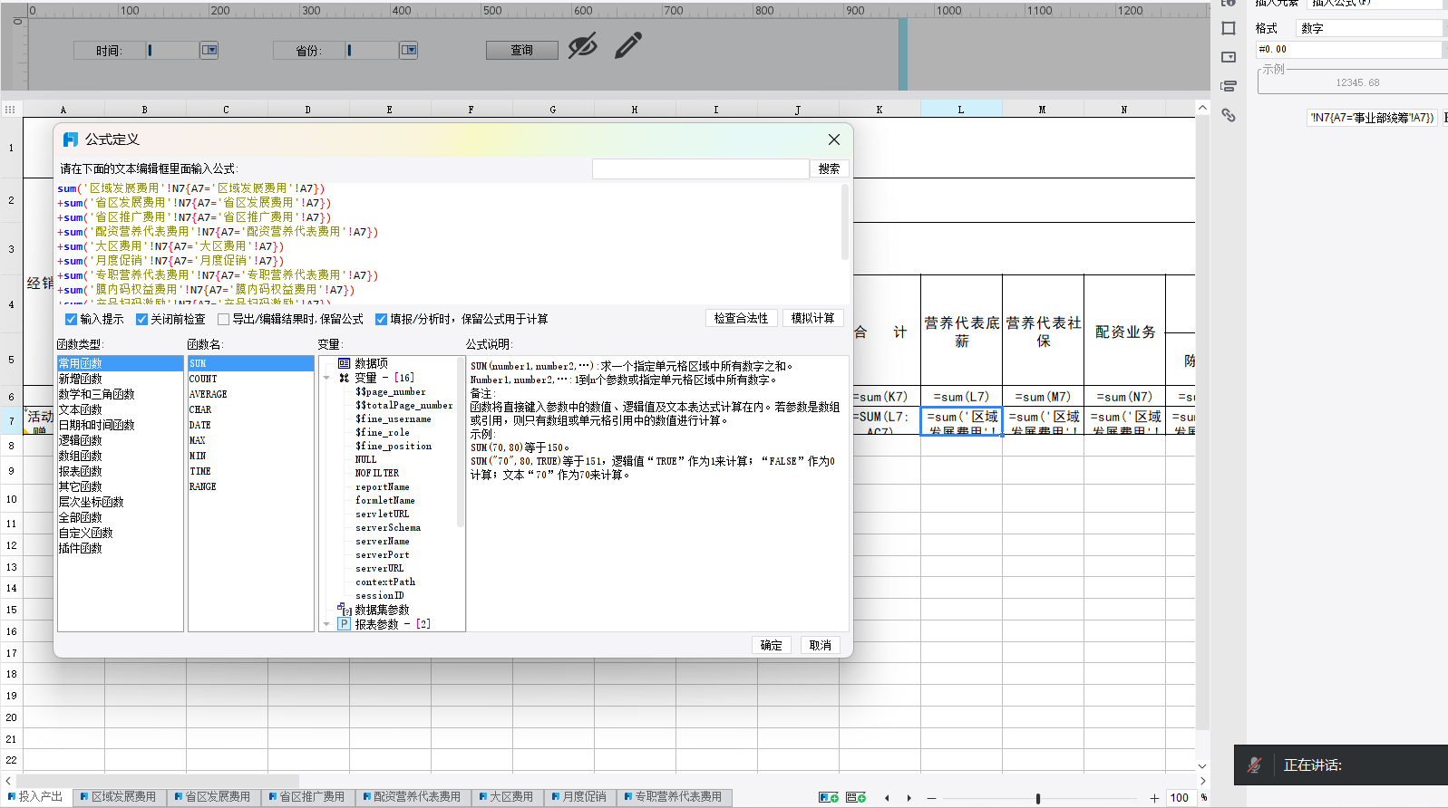Screen dimensions: 1448x808
Task: Click the 模拟计算 button
Action: click(x=812, y=318)
